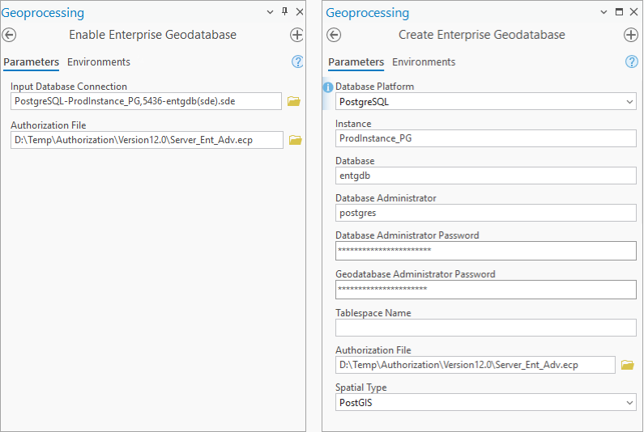The image size is (644, 432).
Task: Browse Authorization File in Create Enterprise Geodatabase
Action: coord(627,365)
